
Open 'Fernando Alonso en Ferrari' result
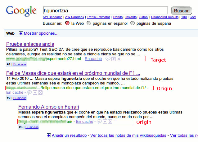click(49, 107)
